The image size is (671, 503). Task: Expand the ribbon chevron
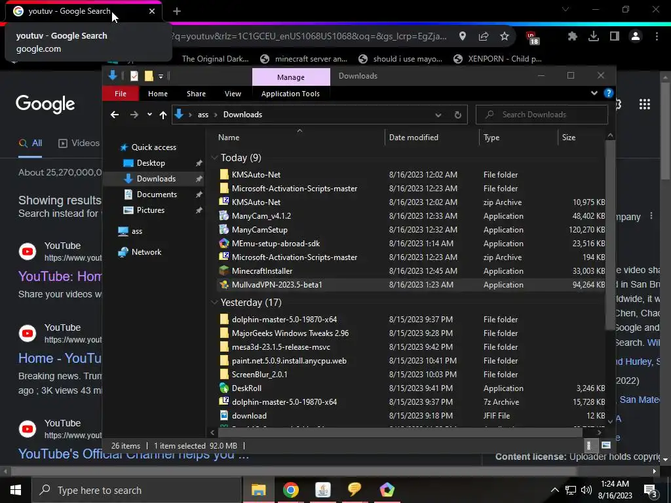pos(594,93)
